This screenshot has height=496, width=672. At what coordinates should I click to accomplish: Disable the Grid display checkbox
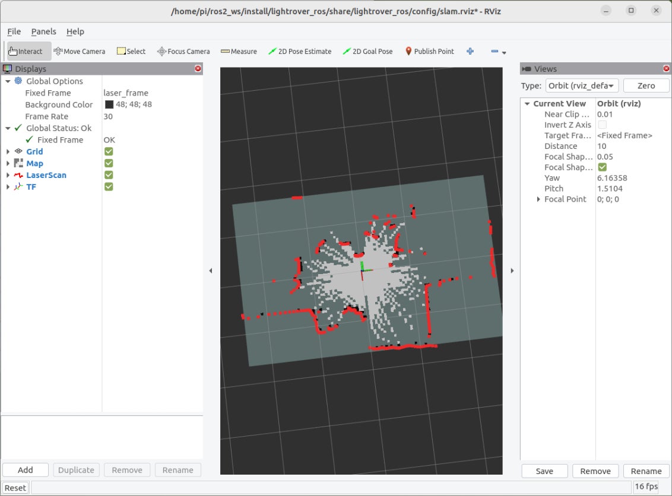click(x=109, y=151)
